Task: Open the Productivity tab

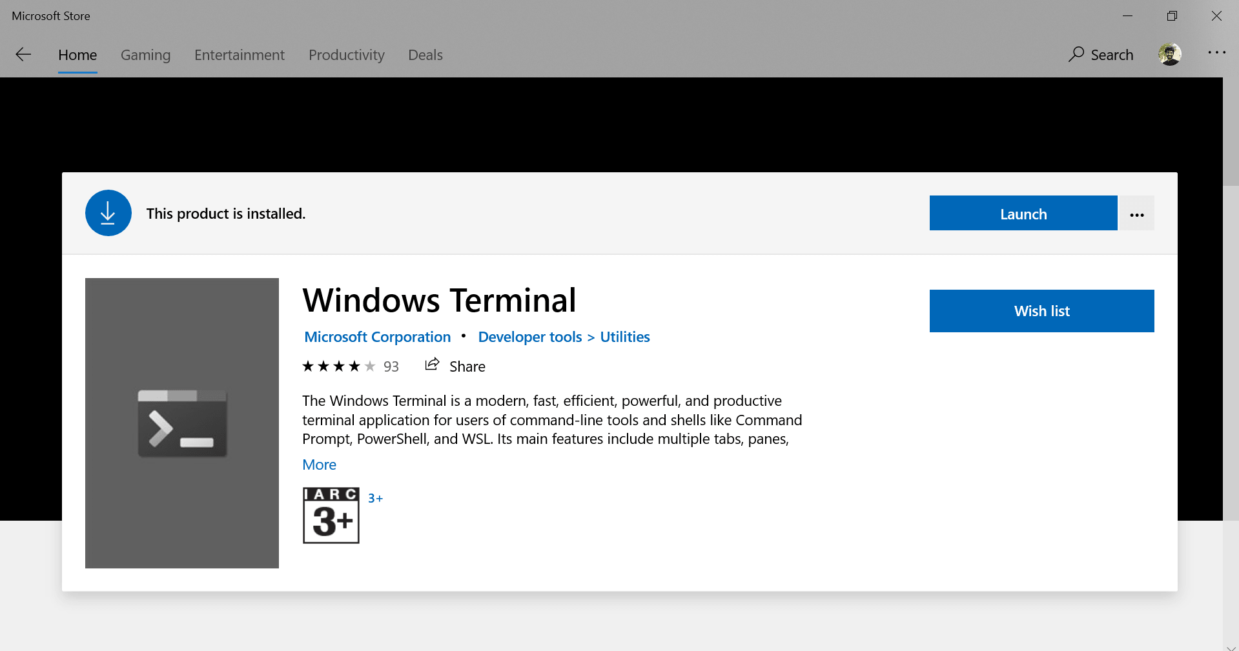Action: (x=347, y=55)
